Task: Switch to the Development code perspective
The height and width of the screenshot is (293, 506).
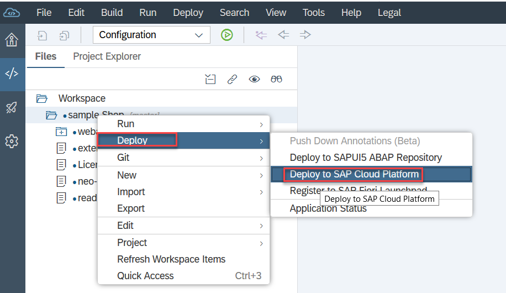Action: 12,74
